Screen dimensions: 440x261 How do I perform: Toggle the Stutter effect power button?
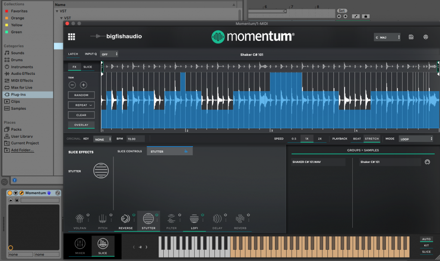[157, 215]
